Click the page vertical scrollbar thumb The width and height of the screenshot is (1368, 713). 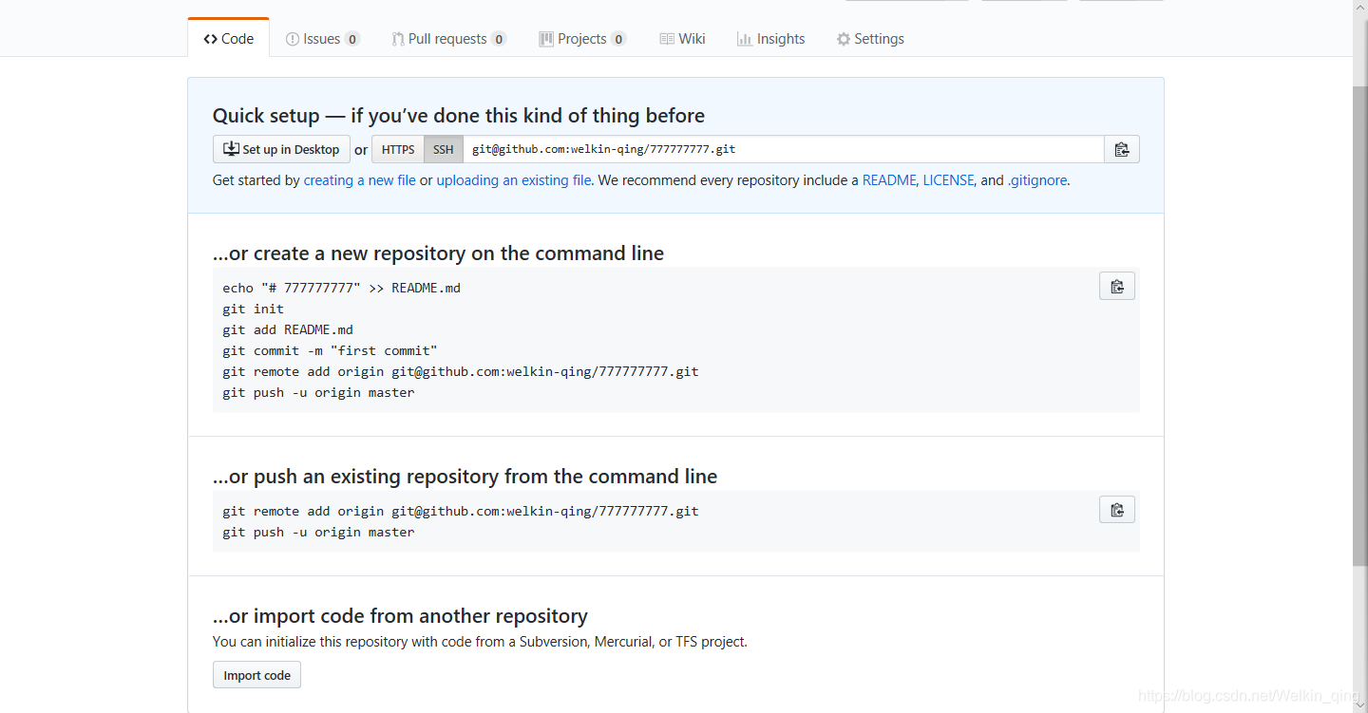[x=1359, y=326]
